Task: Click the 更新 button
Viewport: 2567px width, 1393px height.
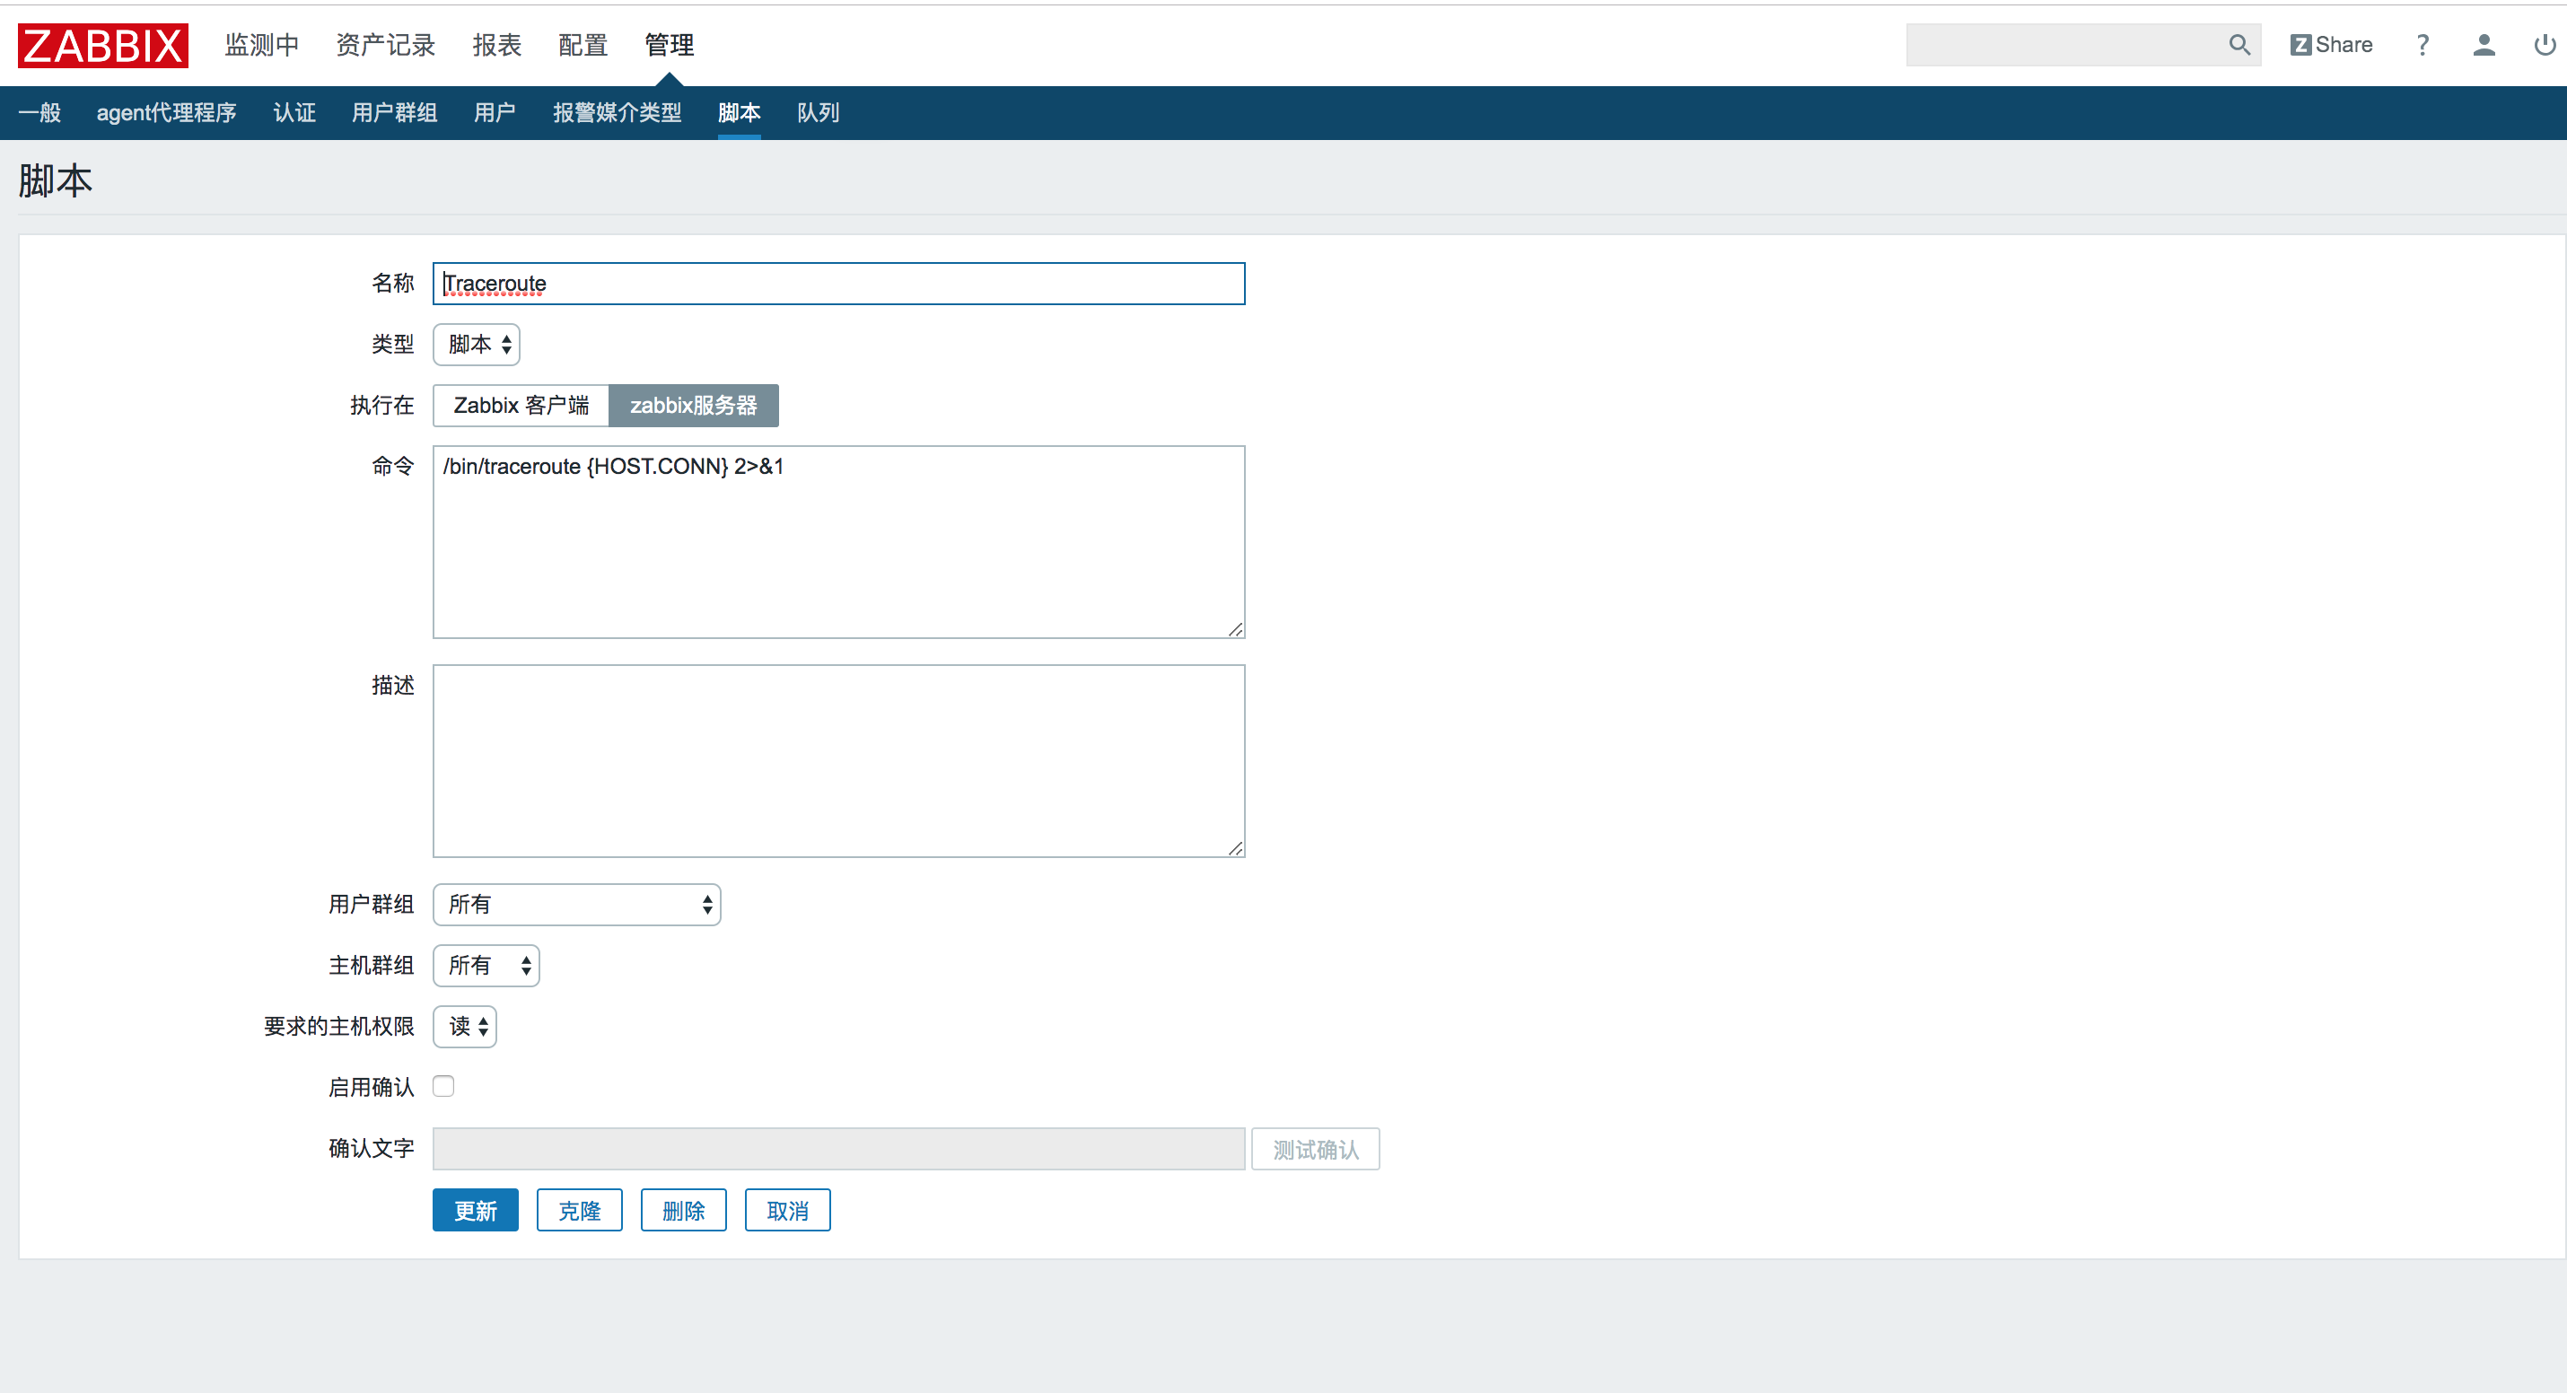Action: (476, 1210)
